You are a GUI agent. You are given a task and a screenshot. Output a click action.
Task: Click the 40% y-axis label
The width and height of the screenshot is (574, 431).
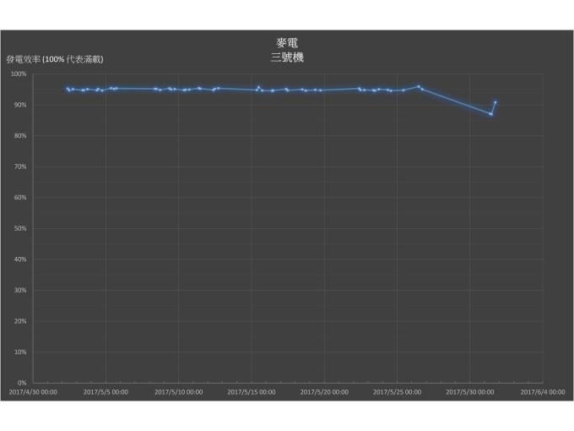tap(20, 259)
